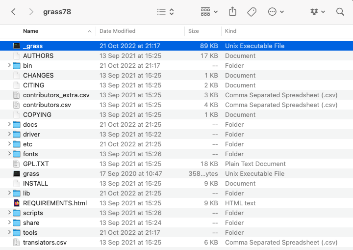The width and height of the screenshot is (353, 250).
Task: Click the contributors_extra.csv file icon
Action: coord(17,95)
